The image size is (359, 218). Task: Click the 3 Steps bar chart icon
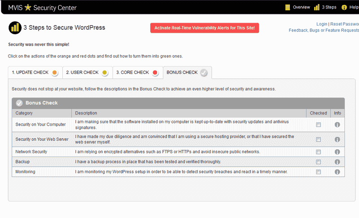[x=317, y=7]
